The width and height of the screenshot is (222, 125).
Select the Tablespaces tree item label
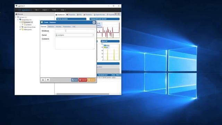click(28, 30)
